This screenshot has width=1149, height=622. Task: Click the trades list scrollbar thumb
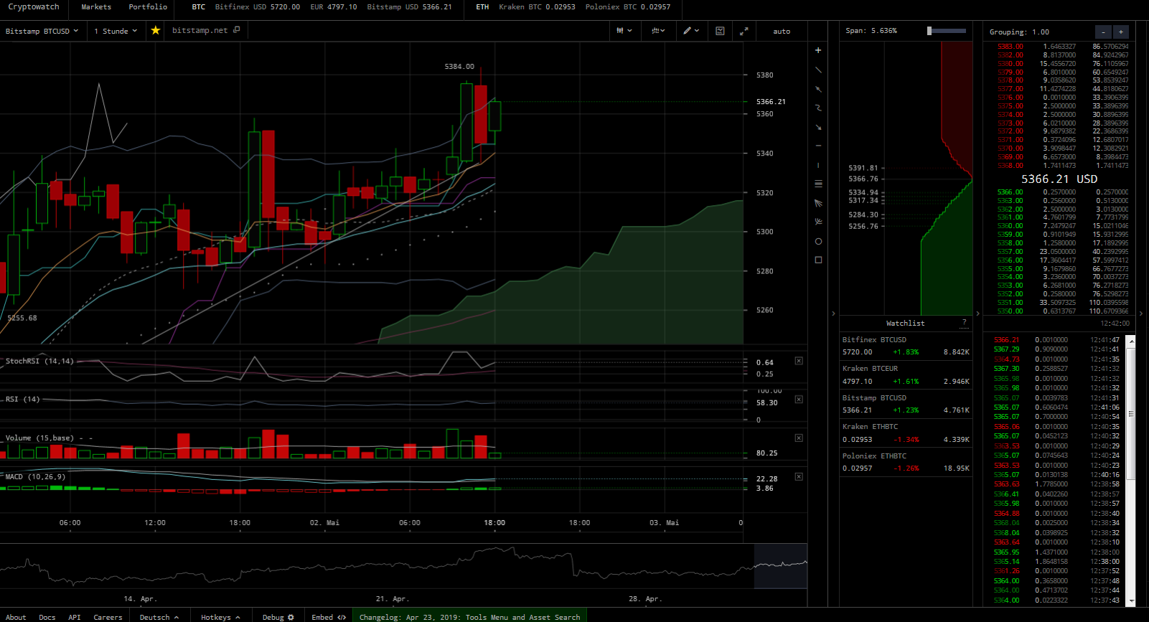(x=1131, y=414)
